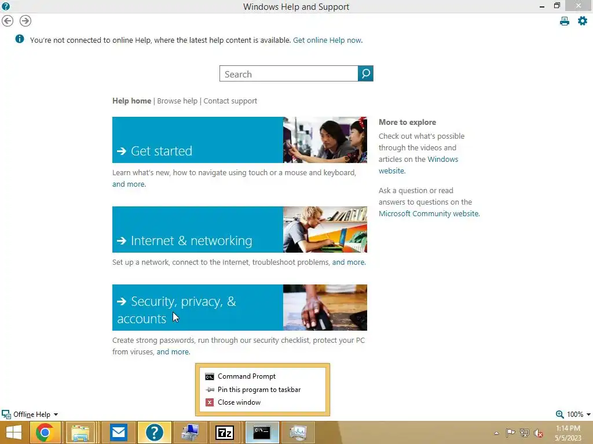
Task: Open settings via the gear icon
Action: [x=583, y=21]
